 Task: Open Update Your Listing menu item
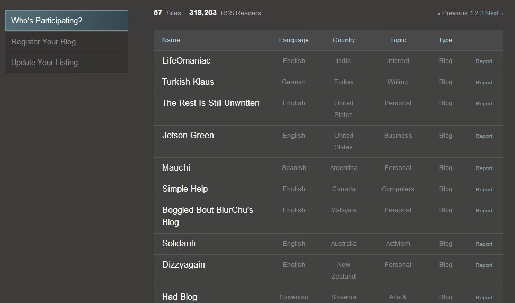45,63
